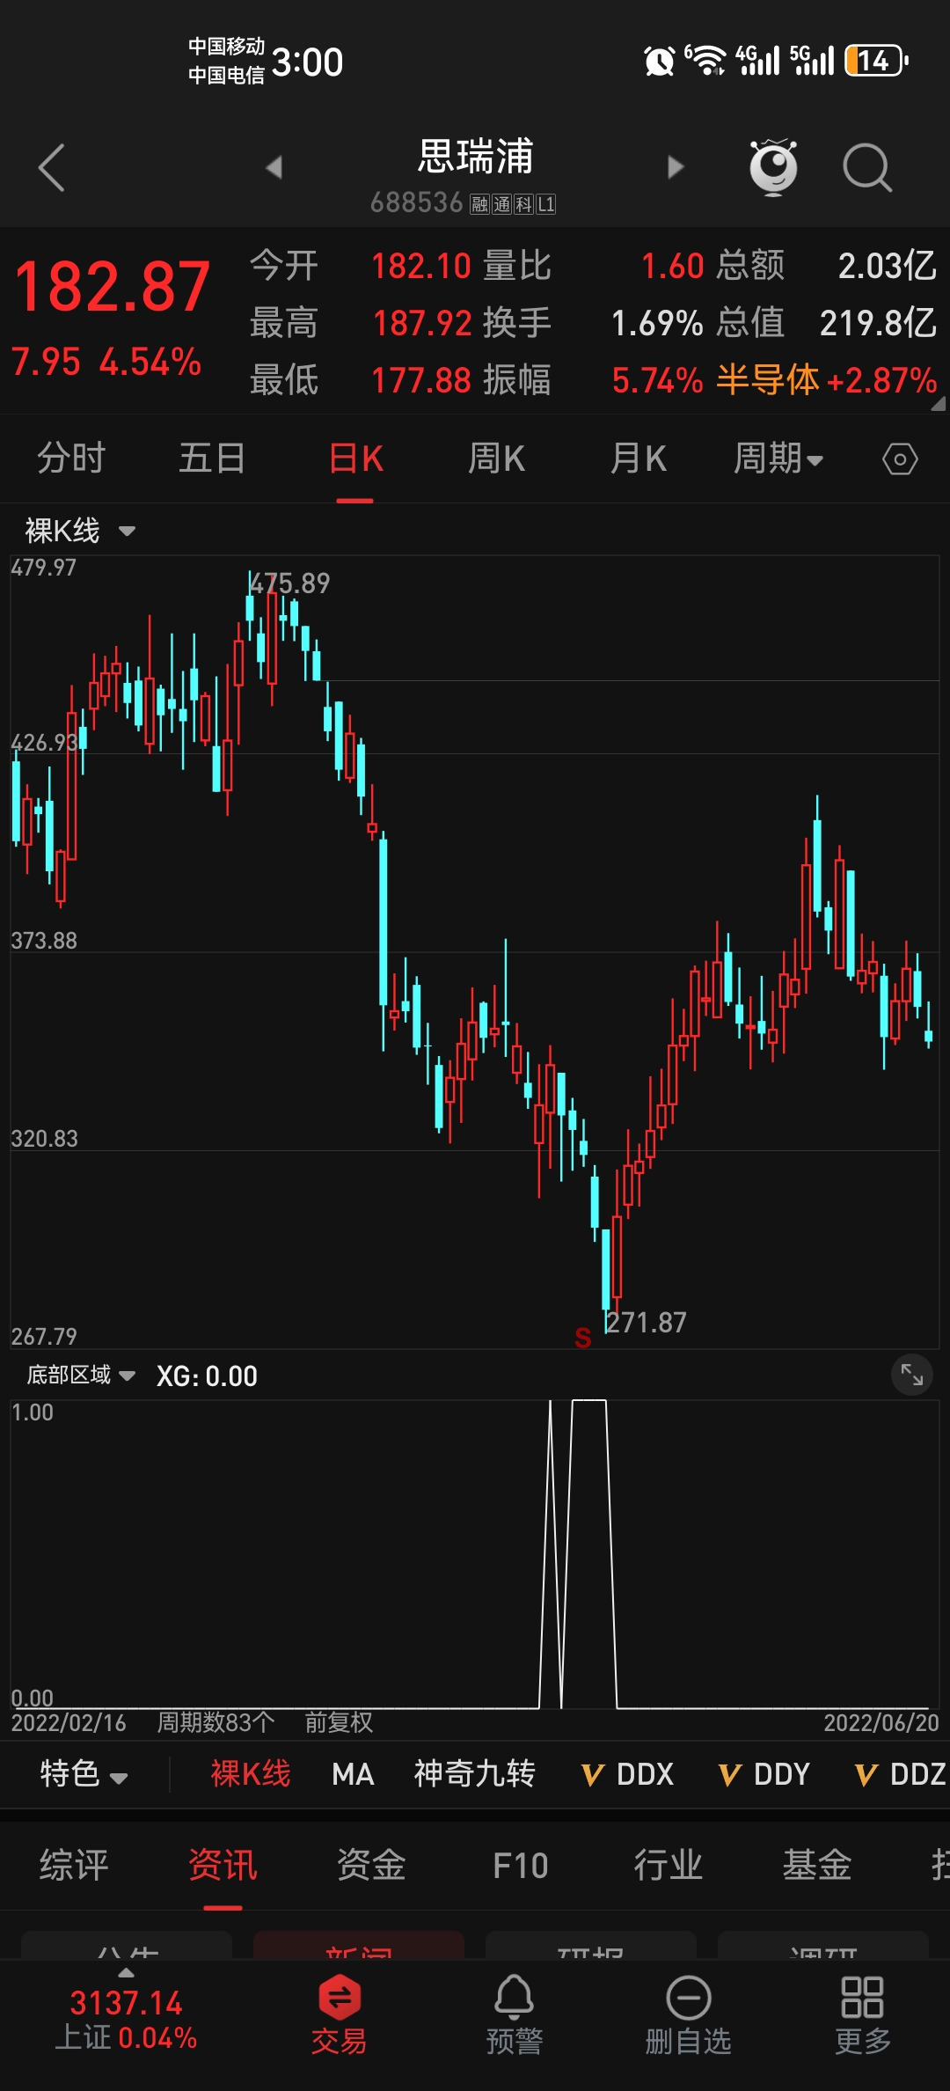The image size is (950, 2091).
Task: Enable the MA indicator overlay
Action: [353, 1774]
